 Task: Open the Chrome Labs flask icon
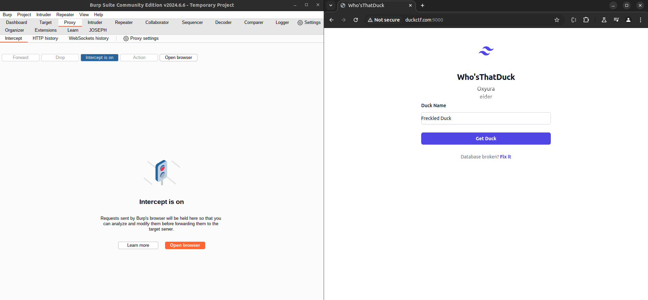[x=604, y=20]
